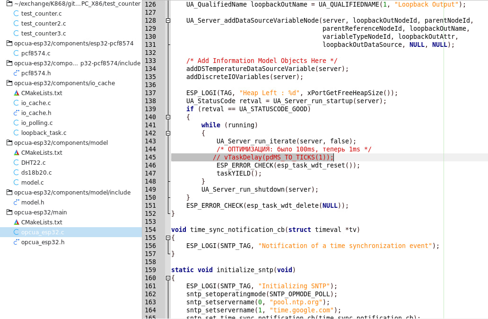This screenshot has width=488, height=319.
Task: Click the header file icon next to pcf8574.h
Action: click(x=17, y=73)
